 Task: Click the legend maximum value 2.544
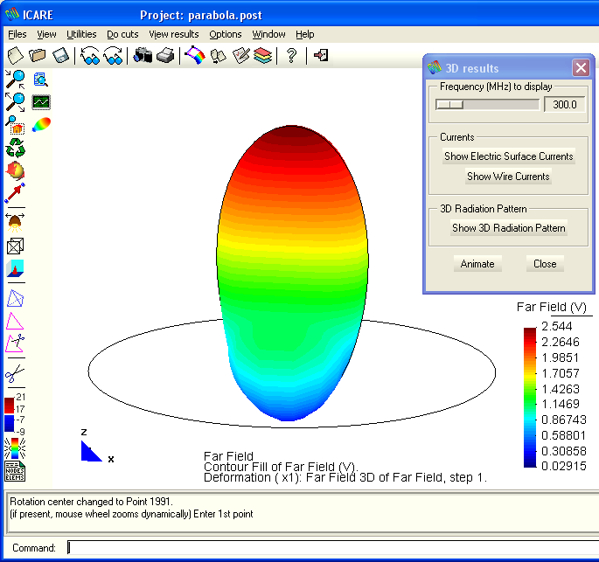coord(557,326)
